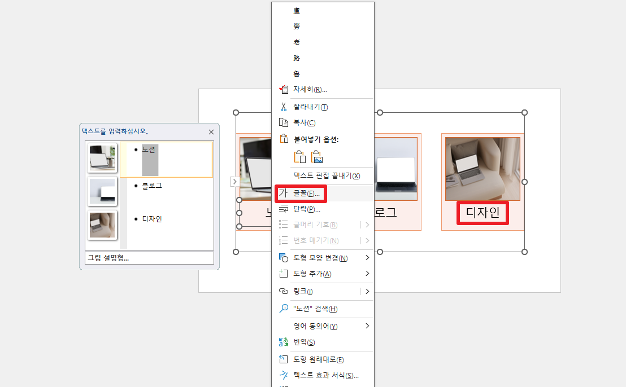Image resolution: width=626 pixels, height=387 pixels.
Task: Click the Text Effects icon beside 텍스트 효과 서식
Action: 283,376
